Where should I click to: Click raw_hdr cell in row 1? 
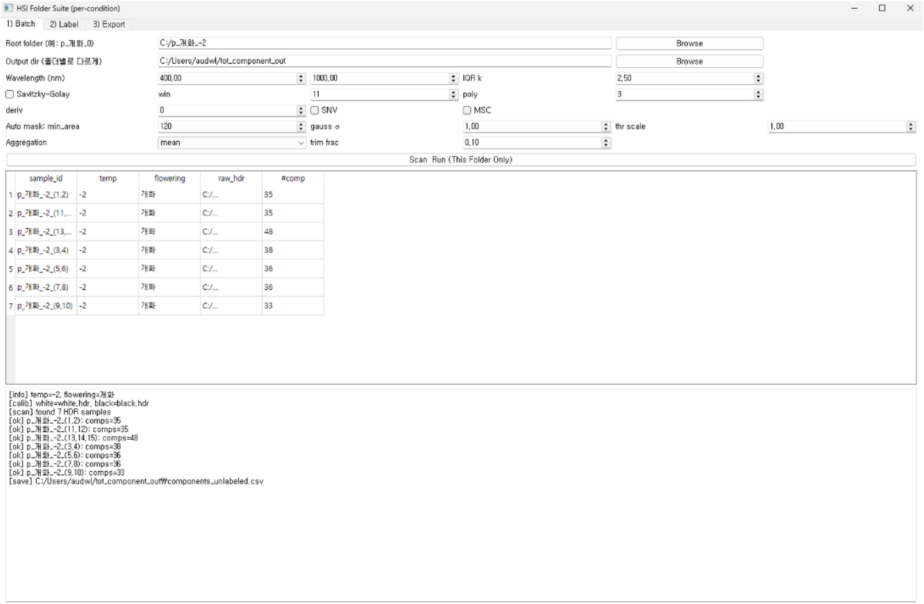tap(231, 195)
